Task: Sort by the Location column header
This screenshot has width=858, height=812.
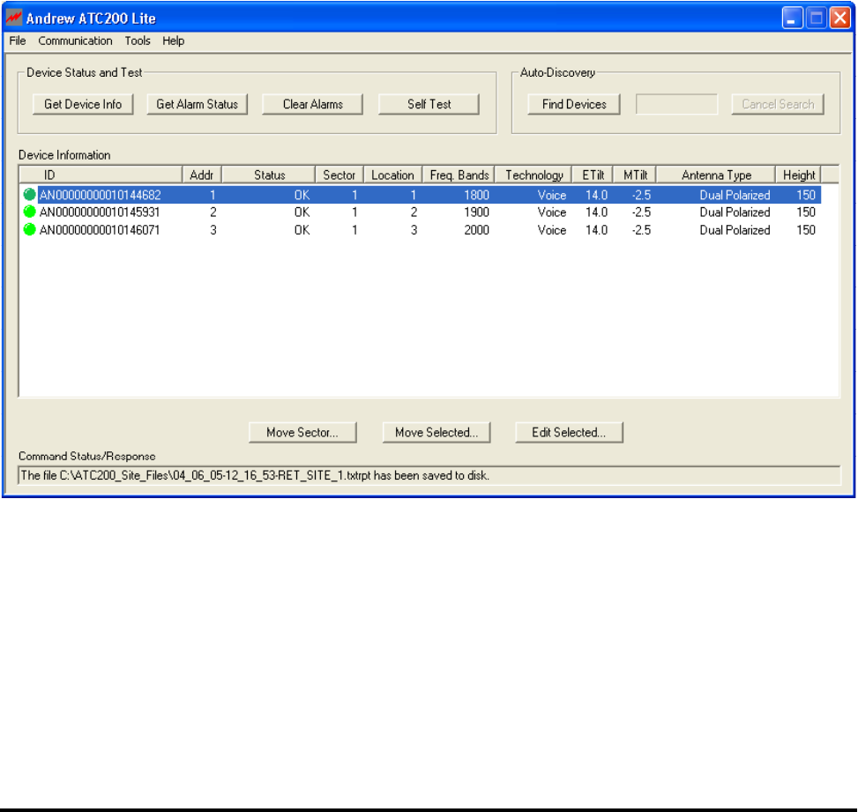Action: point(393,175)
